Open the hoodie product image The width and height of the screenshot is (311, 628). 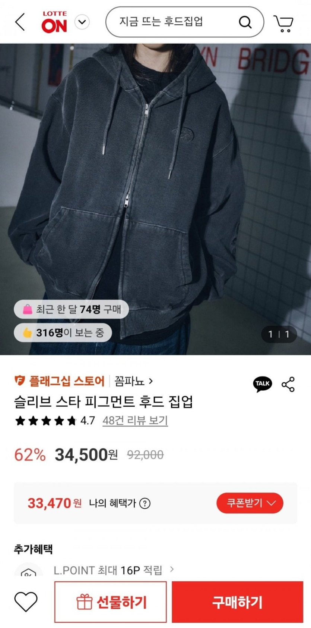tap(155, 199)
